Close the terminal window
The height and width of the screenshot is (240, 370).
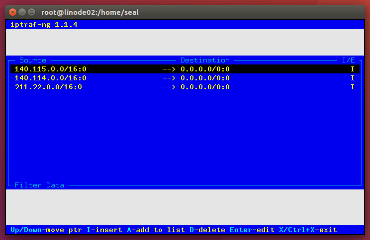click(x=12, y=11)
